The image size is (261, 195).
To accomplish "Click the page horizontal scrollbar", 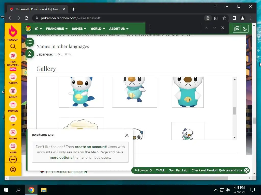I will click(118, 178).
